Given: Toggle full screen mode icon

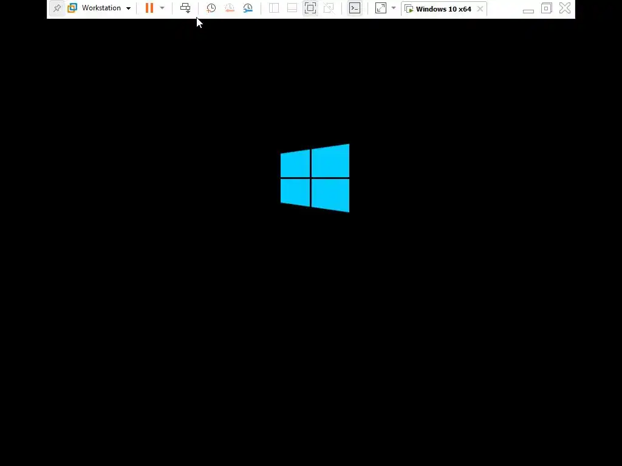Looking at the screenshot, I should click(x=310, y=8).
